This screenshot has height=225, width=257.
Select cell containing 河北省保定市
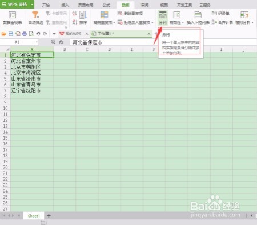pyautogui.click(x=32, y=55)
